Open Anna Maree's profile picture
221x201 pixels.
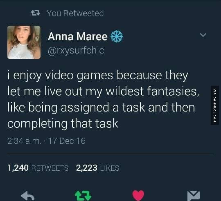(24, 42)
